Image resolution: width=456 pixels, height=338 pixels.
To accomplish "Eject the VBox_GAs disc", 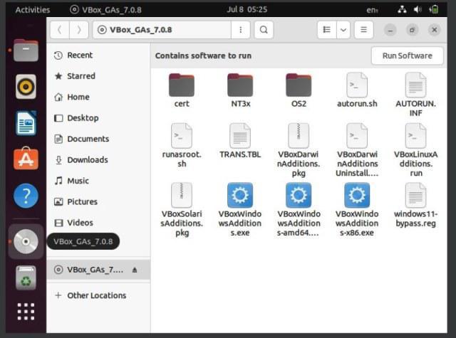I will click(135, 270).
